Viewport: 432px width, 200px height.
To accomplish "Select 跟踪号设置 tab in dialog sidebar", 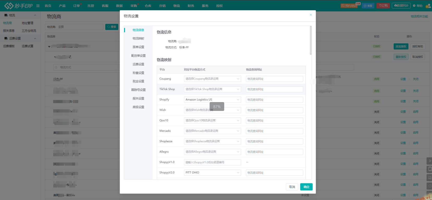I will point(138,90).
